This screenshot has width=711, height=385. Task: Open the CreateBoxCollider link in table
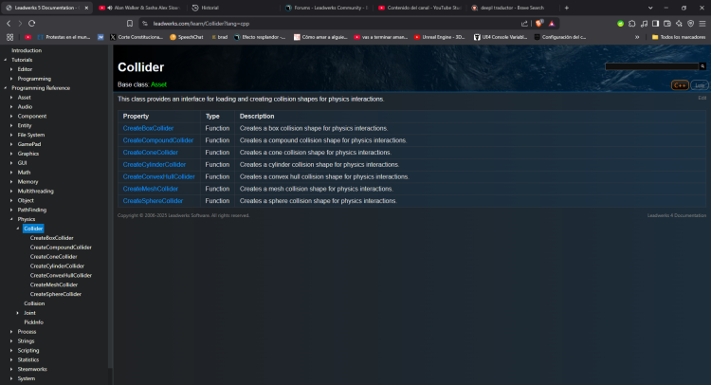tap(148, 128)
